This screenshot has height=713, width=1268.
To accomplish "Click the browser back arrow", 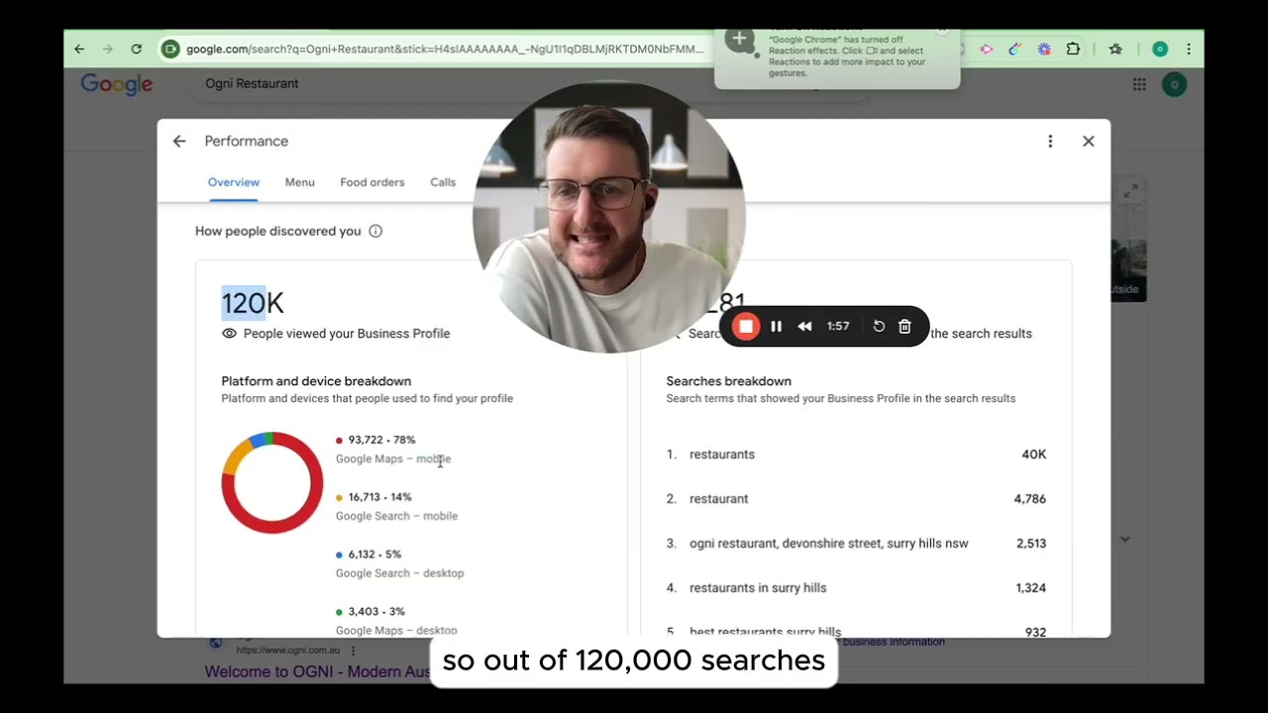I will (79, 49).
